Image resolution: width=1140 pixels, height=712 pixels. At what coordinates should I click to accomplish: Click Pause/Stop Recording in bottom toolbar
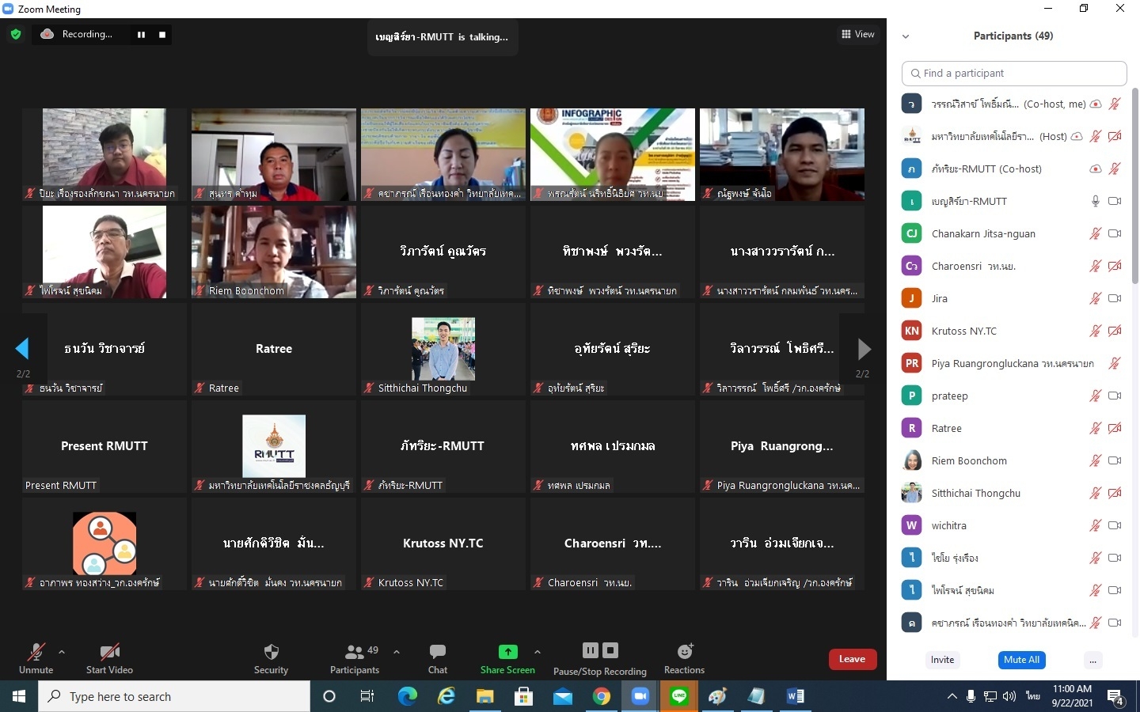pos(600,659)
